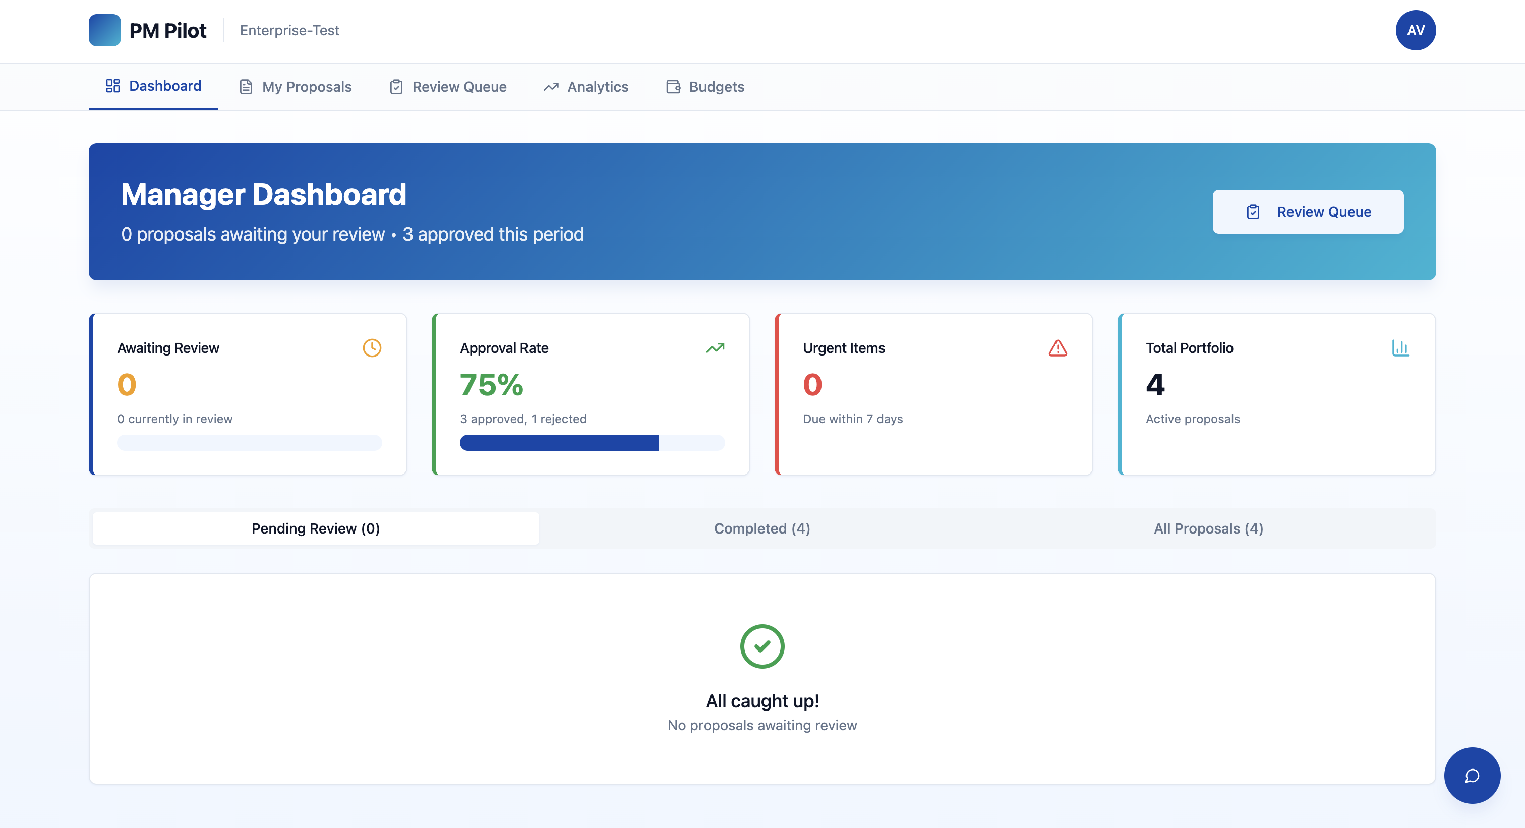
Task: Switch to the Analytics tab
Action: 586,87
